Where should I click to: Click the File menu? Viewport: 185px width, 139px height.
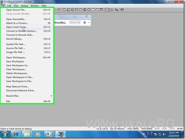click(x=3, y=6)
